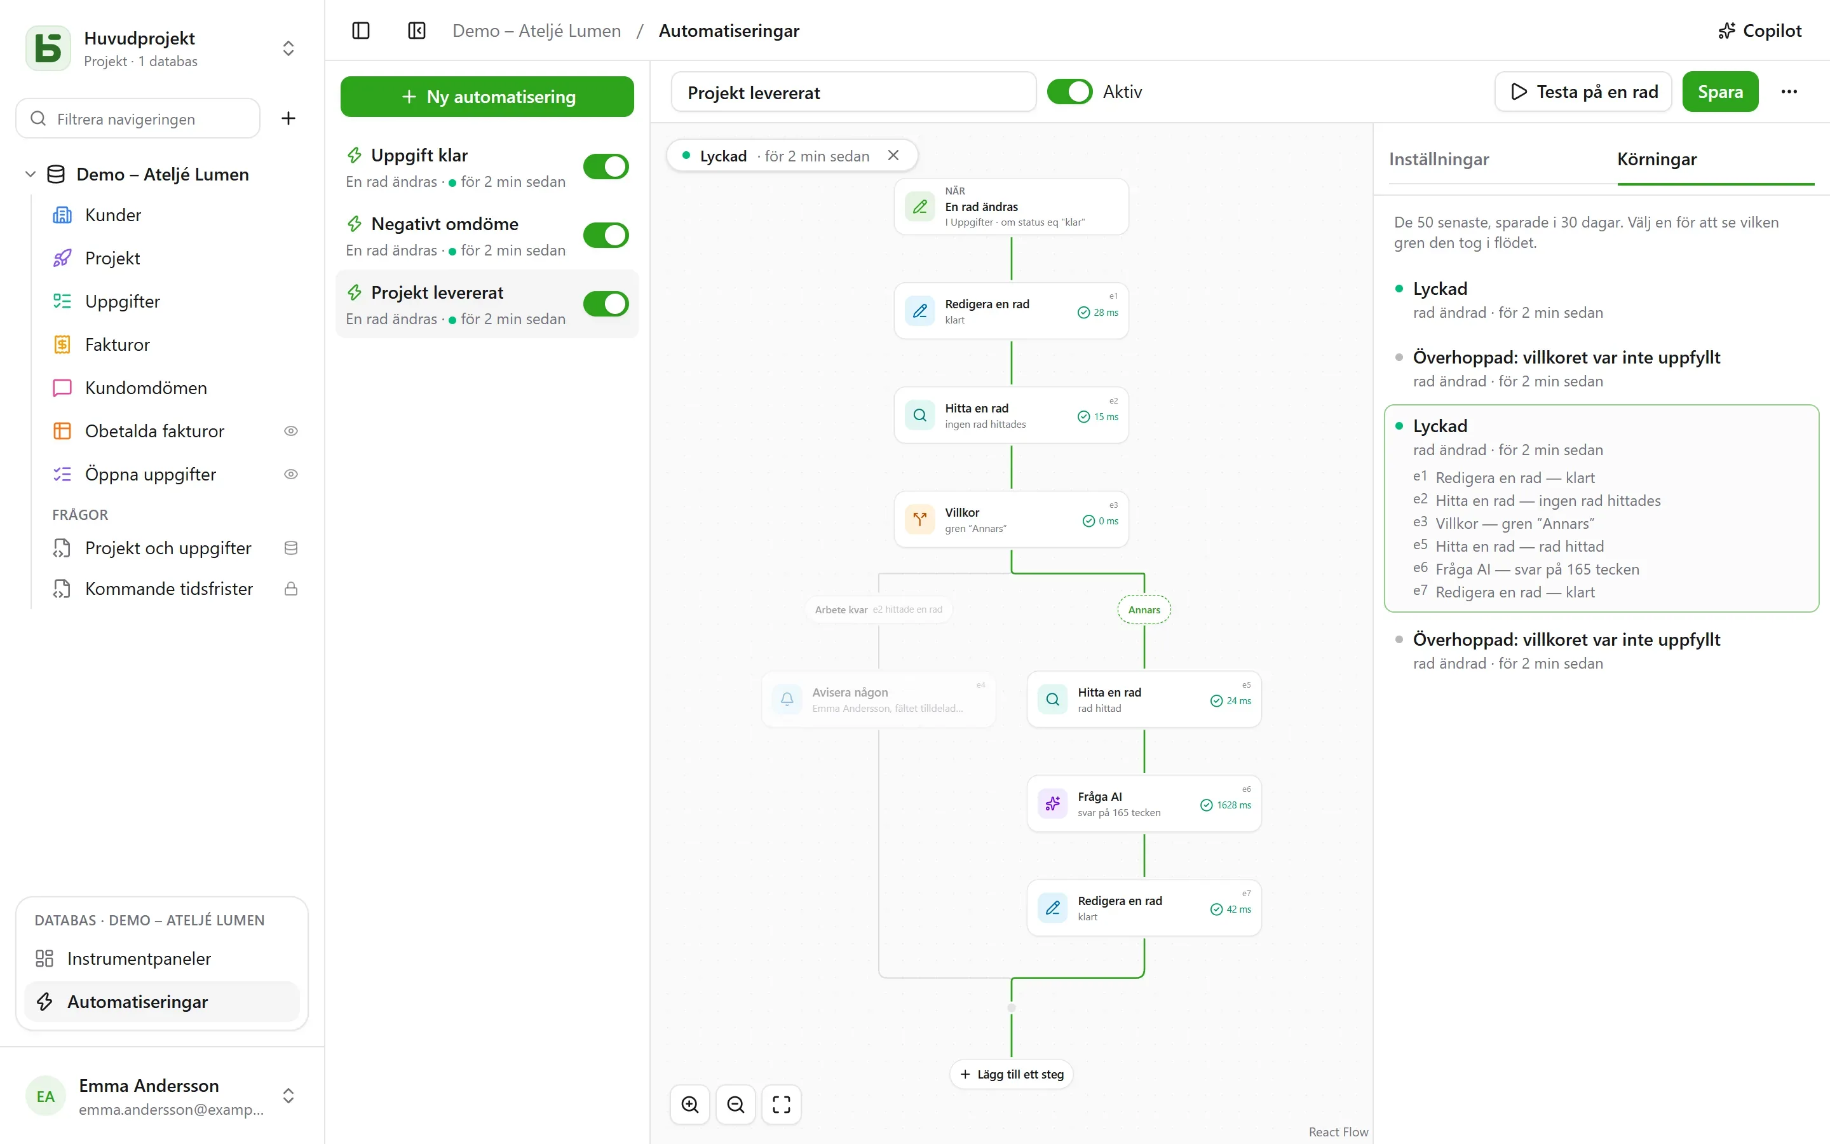Open Emma Andersson account menu
This screenshot has width=1830, height=1144.
coord(162,1096)
